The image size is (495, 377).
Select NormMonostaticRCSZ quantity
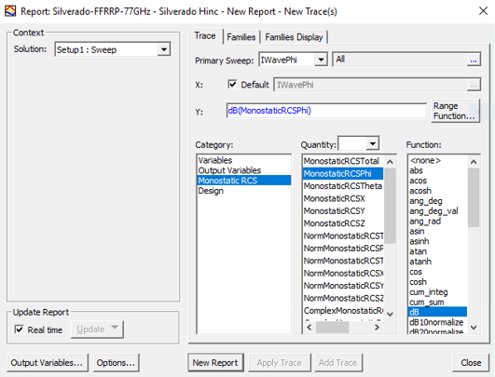(x=343, y=298)
